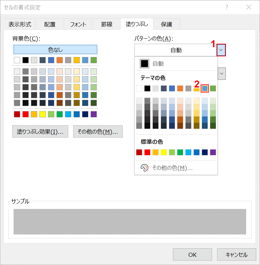Open the 罫線 tab
Viewport: 260px width, 265px height.
(107, 24)
